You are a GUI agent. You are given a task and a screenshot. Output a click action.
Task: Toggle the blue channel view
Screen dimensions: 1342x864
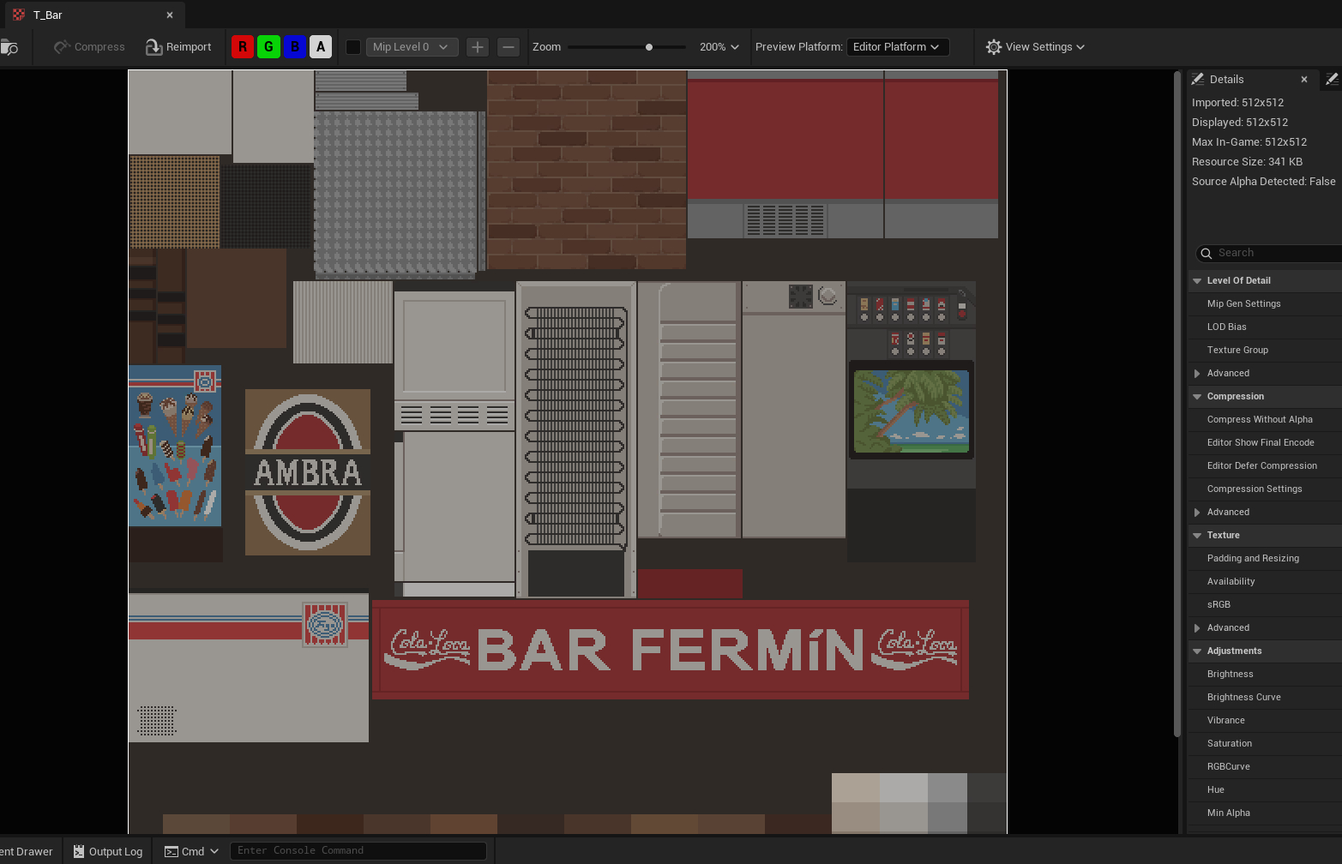(295, 47)
